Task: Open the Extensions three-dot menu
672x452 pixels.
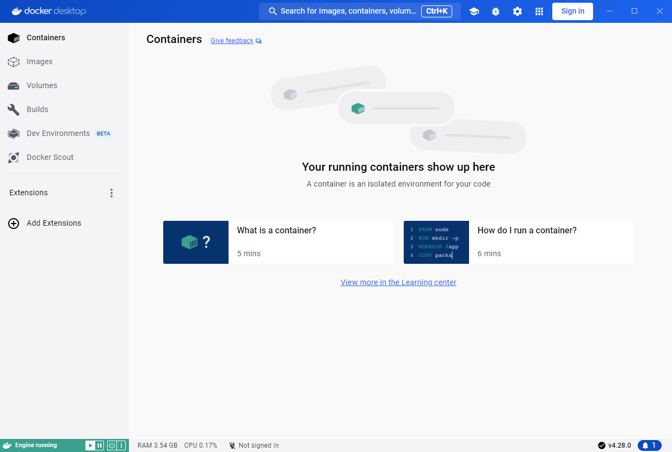Action: pyautogui.click(x=112, y=193)
